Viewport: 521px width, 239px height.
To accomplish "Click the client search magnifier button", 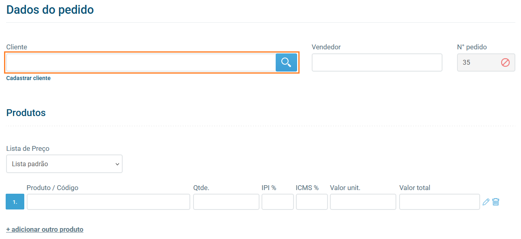I will [x=286, y=63].
